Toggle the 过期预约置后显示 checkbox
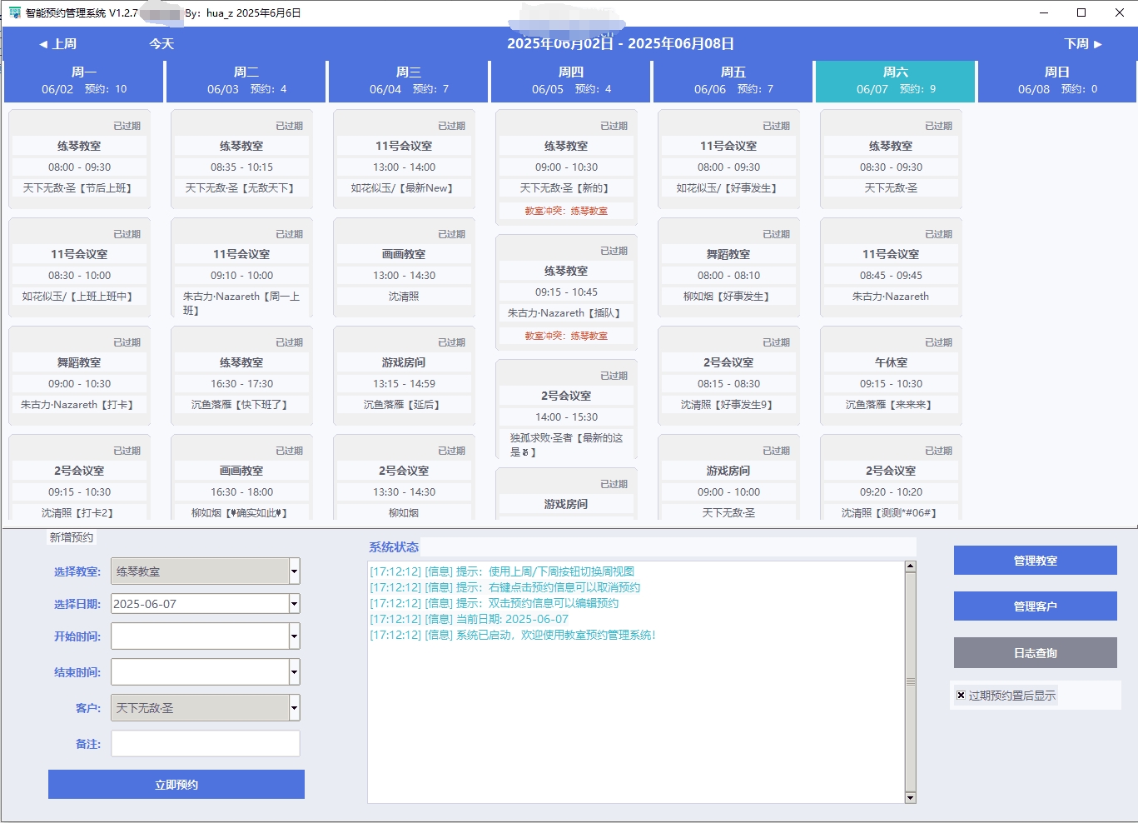This screenshot has width=1138, height=823. (x=959, y=695)
